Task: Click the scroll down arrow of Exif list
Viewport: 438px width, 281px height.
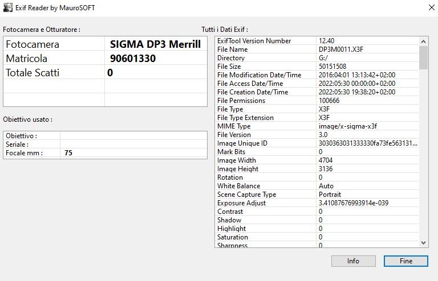Action: (424, 243)
